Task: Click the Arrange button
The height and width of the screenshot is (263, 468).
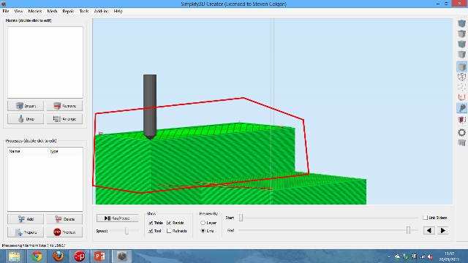Action: click(x=64, y=119)
